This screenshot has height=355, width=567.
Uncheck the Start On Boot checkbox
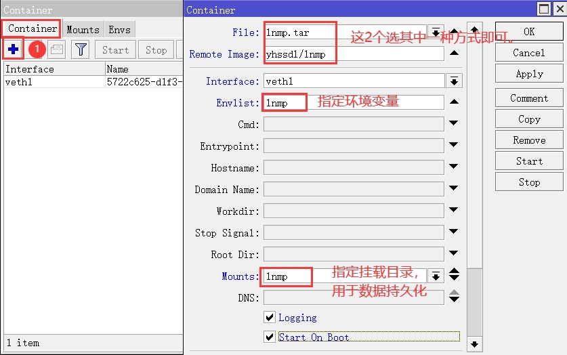270,337
